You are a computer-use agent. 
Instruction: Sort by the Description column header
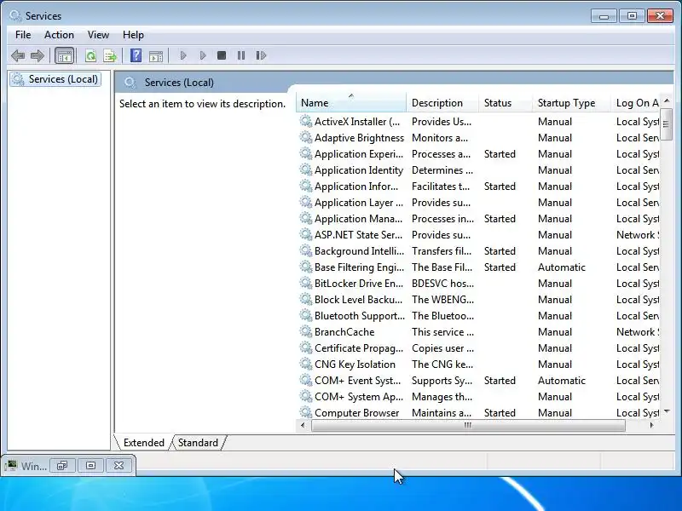442,102
